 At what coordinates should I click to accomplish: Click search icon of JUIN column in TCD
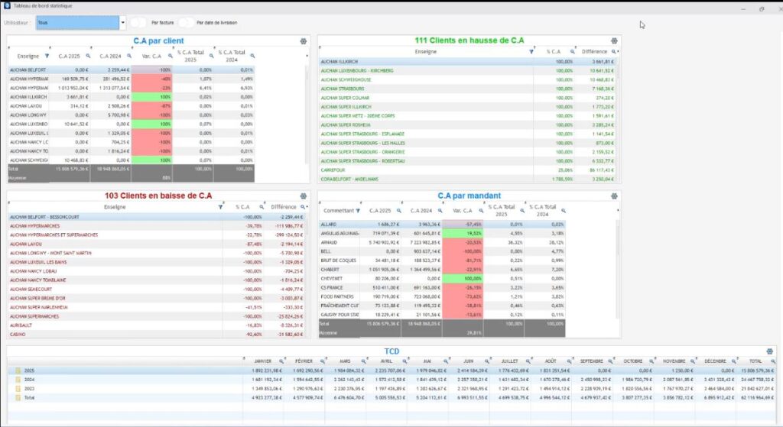click(487, 361)
